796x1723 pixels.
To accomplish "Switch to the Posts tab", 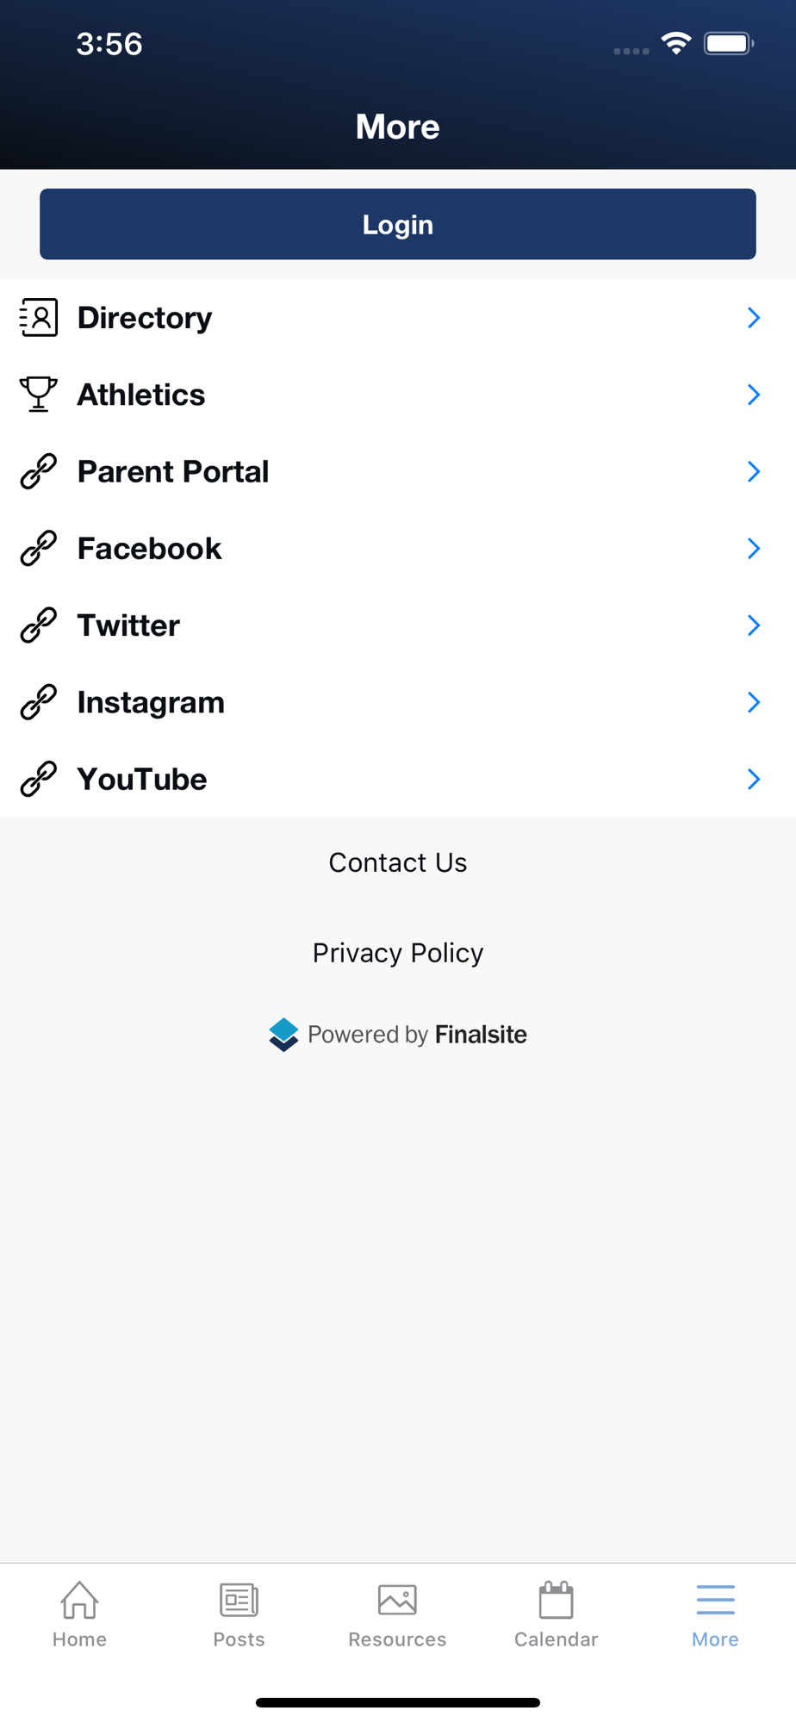I will [239, 1614].
